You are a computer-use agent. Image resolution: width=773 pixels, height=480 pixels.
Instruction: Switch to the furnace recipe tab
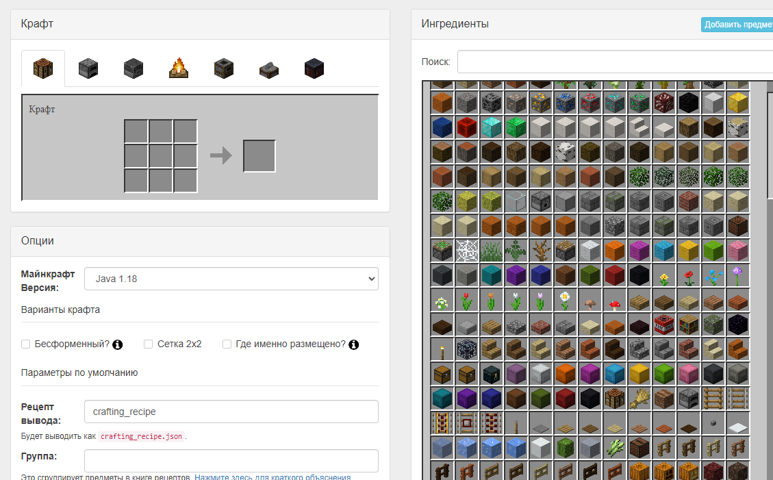pyautogui.click(x=88, y=68)
